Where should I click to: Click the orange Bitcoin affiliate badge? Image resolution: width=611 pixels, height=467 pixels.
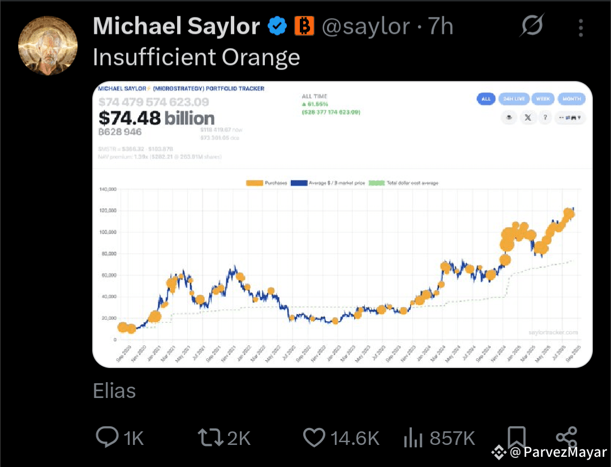click(304, 26)
